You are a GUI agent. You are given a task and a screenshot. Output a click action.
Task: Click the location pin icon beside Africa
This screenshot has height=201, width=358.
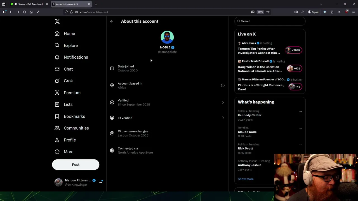point(112,85)
